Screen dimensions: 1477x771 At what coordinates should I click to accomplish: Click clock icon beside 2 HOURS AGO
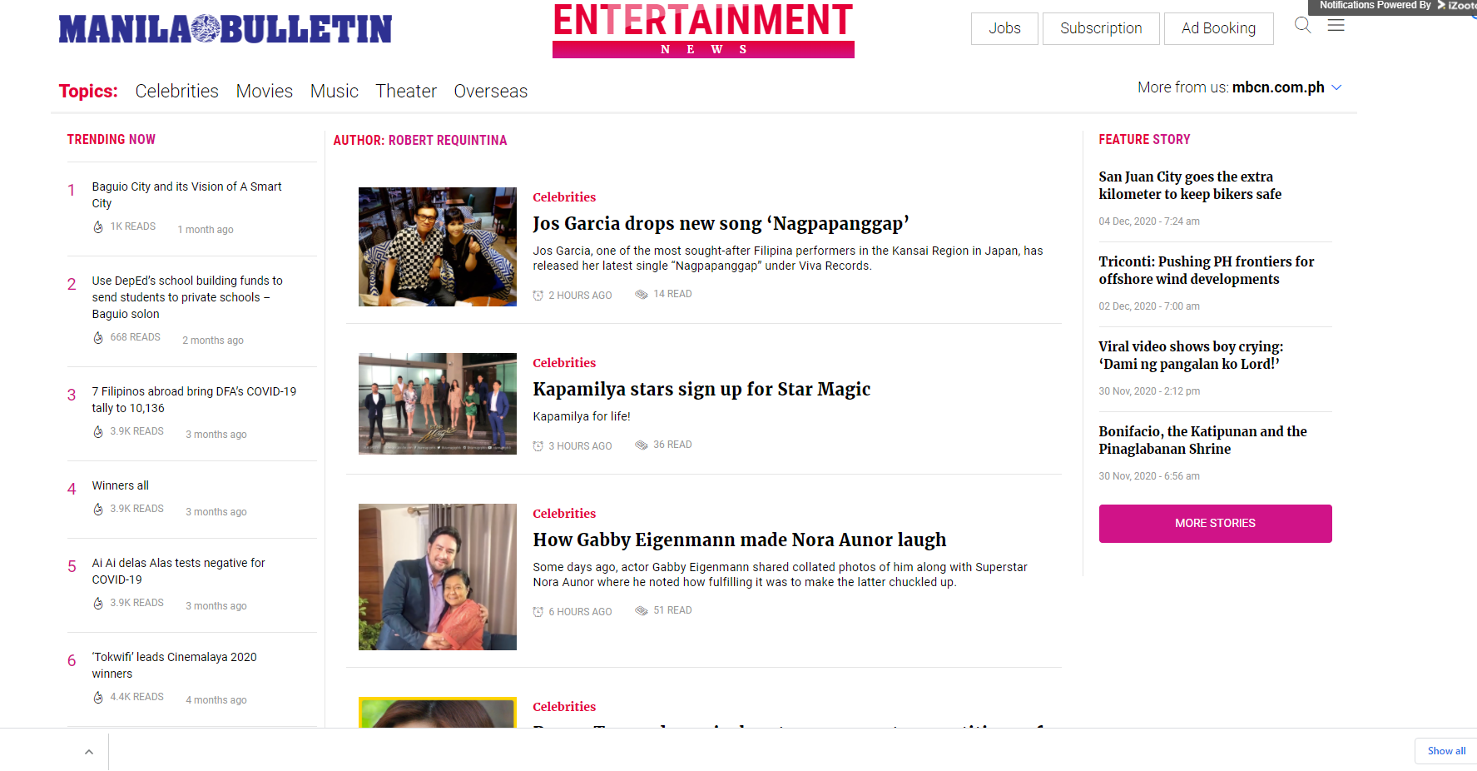(538, 296)
